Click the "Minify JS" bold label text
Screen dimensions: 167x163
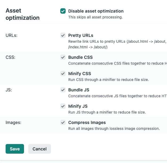[78, 106]
